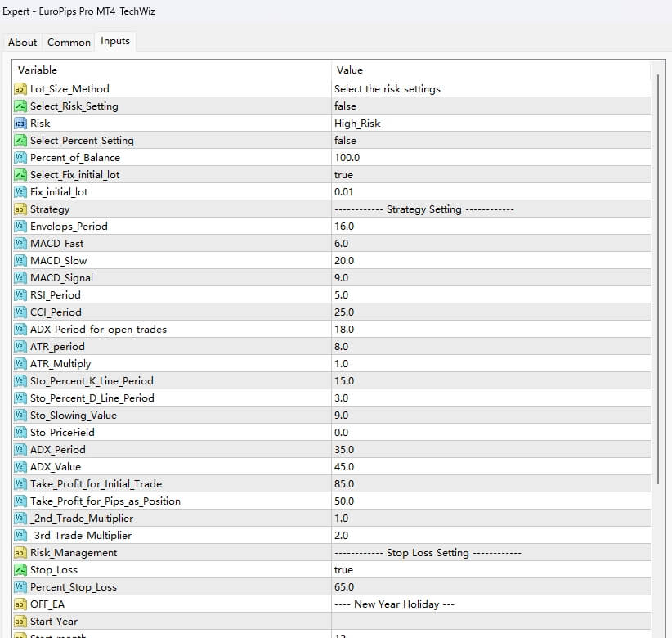Click the integer icon beside Risk variable

[x=20, y=123]
